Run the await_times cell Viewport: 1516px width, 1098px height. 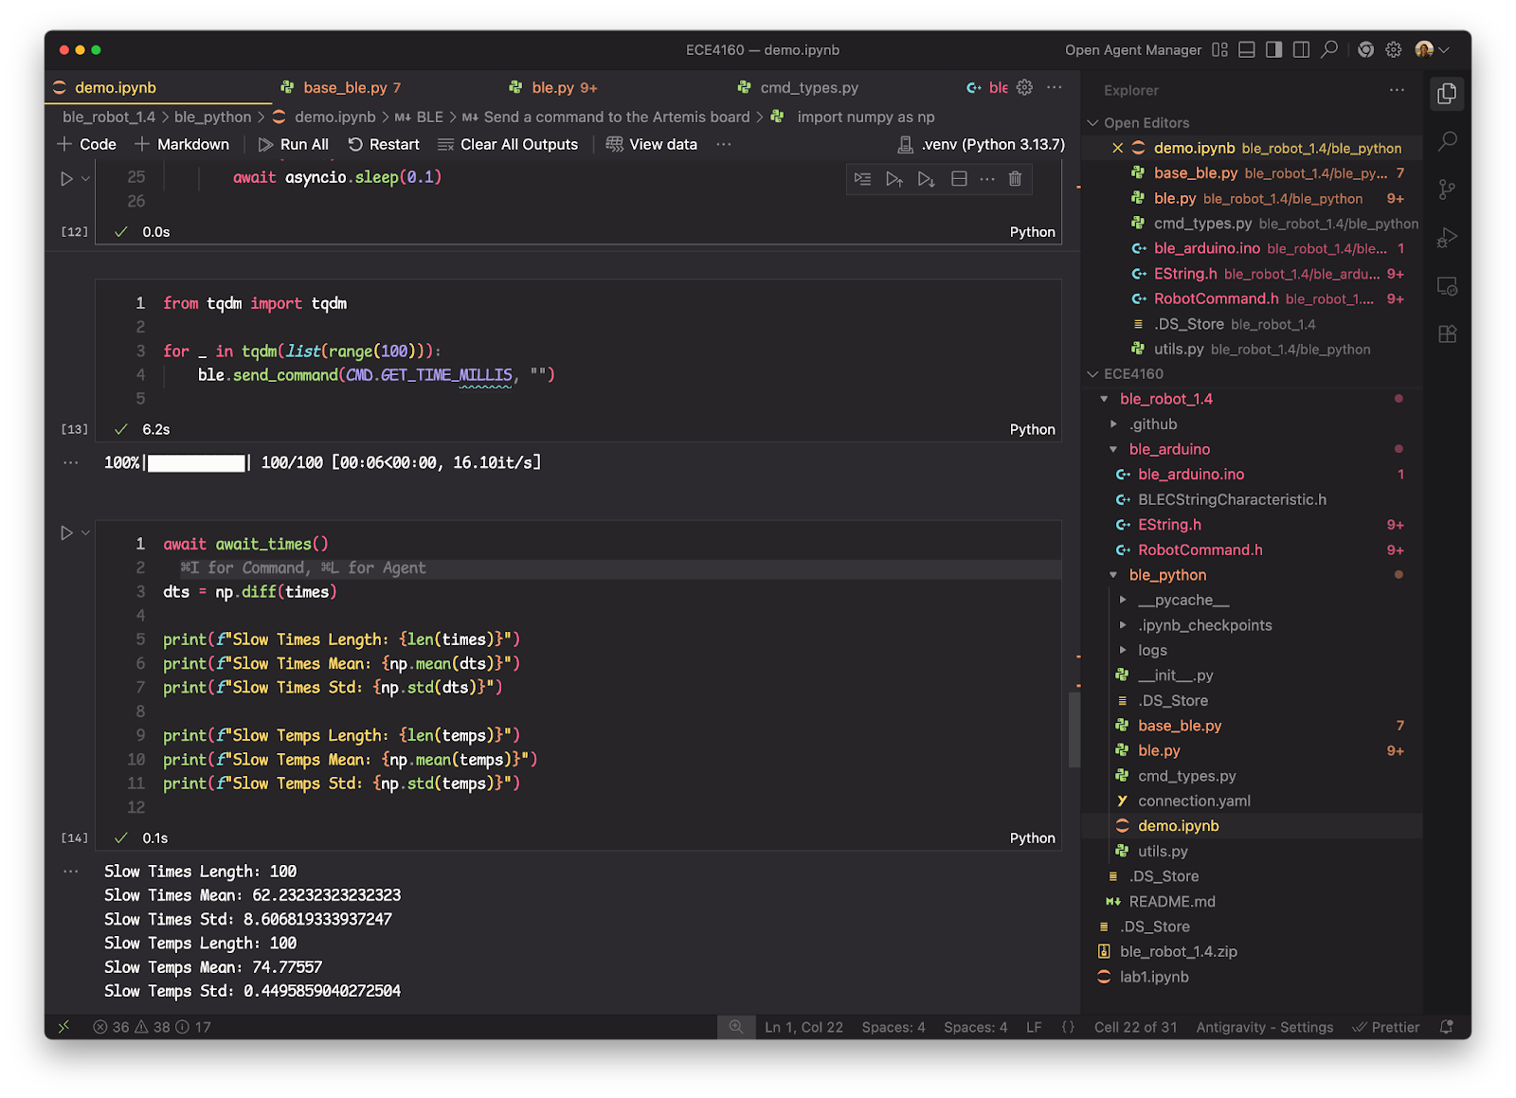[x=66, y=533]
